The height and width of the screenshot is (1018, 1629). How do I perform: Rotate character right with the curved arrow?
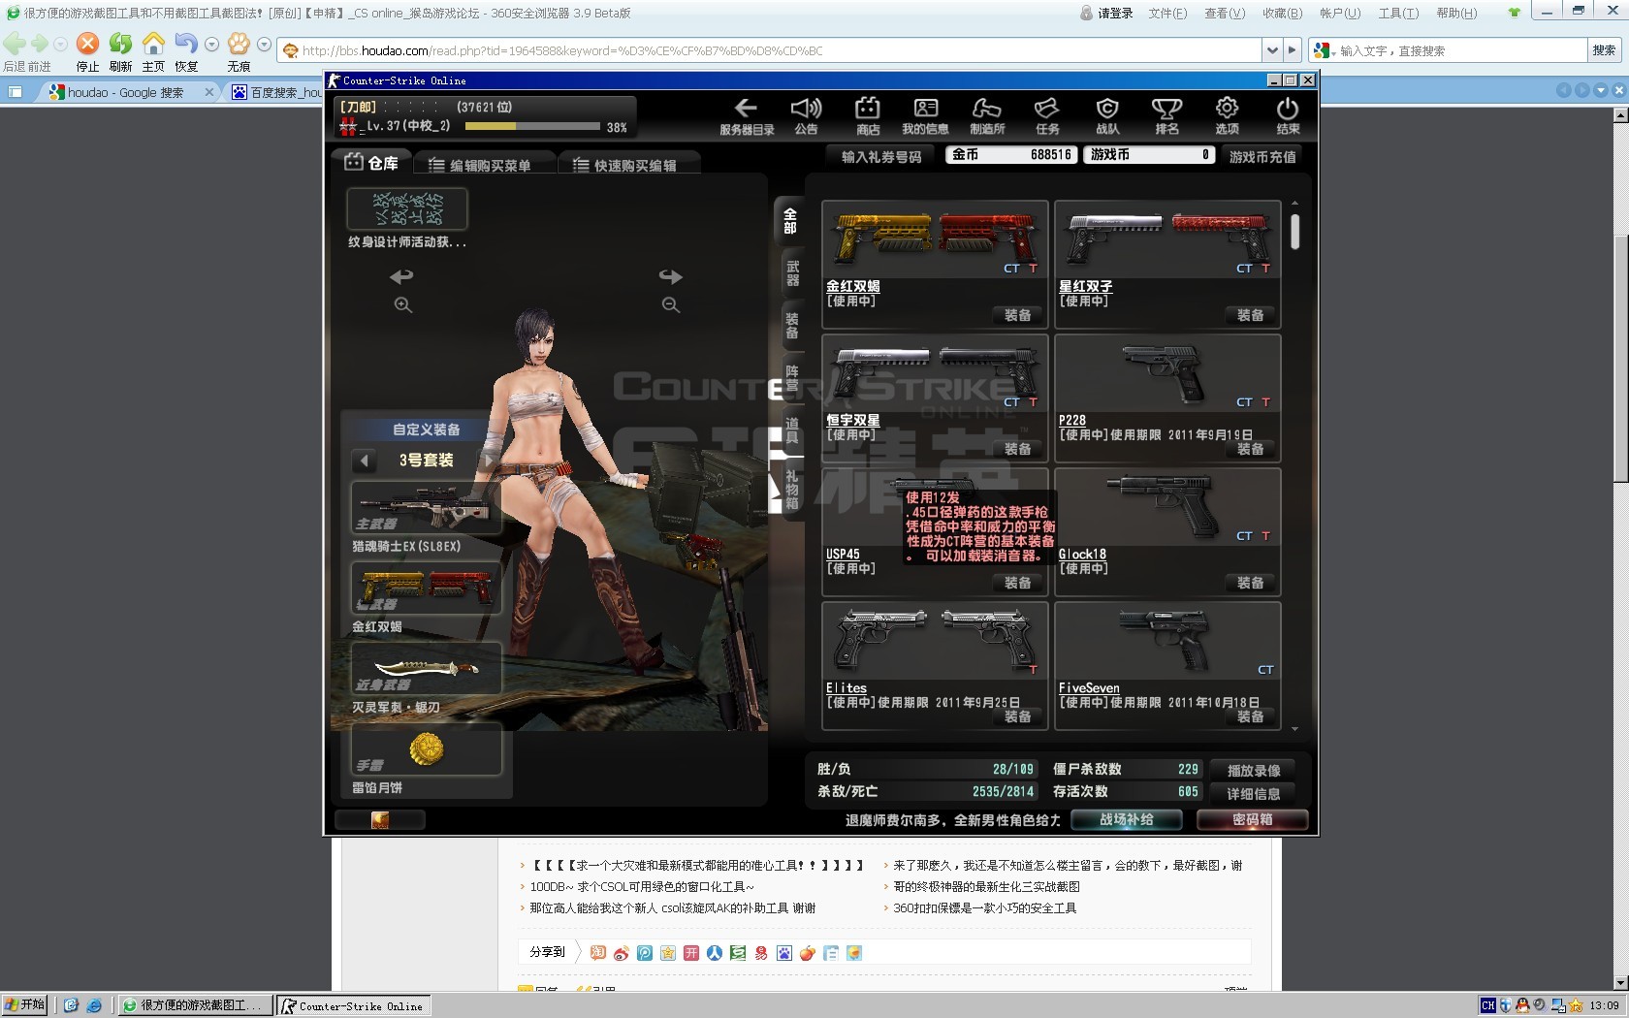(x=670, y=276)
